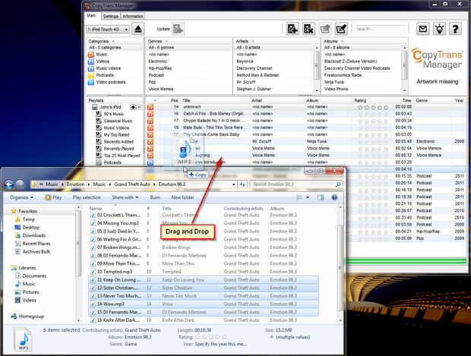
Task: Select the Ninja Tune album
Action: (x=333, y=82)
